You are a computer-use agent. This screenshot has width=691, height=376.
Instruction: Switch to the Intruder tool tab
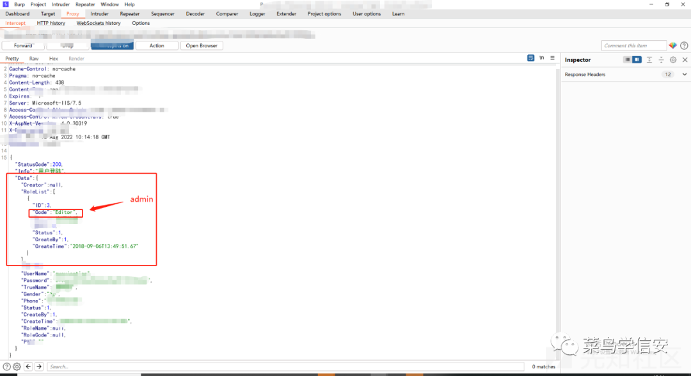click(x=100, y=13)
